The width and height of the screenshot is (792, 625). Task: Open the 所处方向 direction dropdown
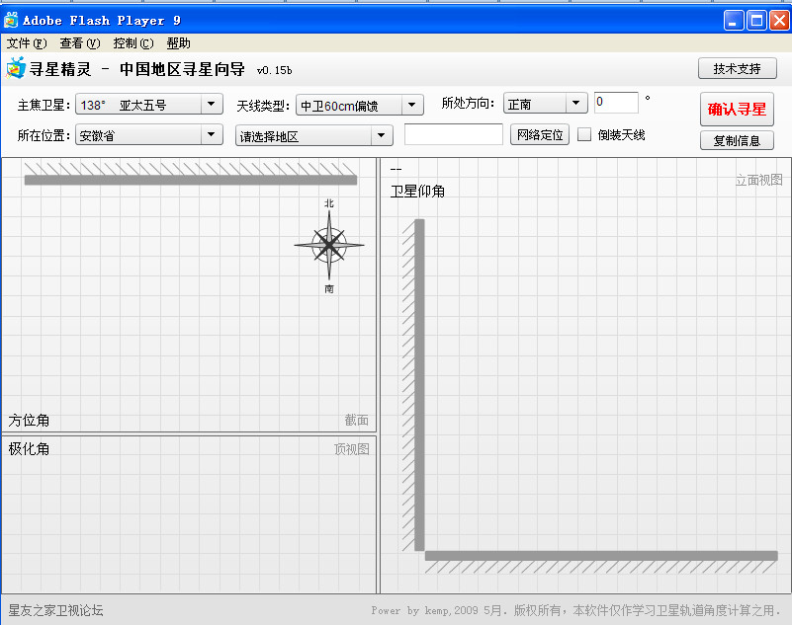(x=545, y=104)
